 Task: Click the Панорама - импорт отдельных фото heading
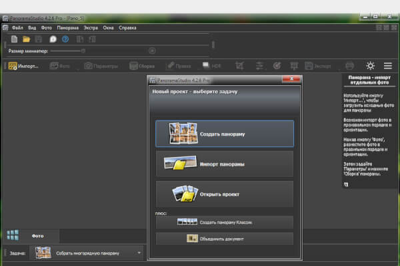coord(369,80)
